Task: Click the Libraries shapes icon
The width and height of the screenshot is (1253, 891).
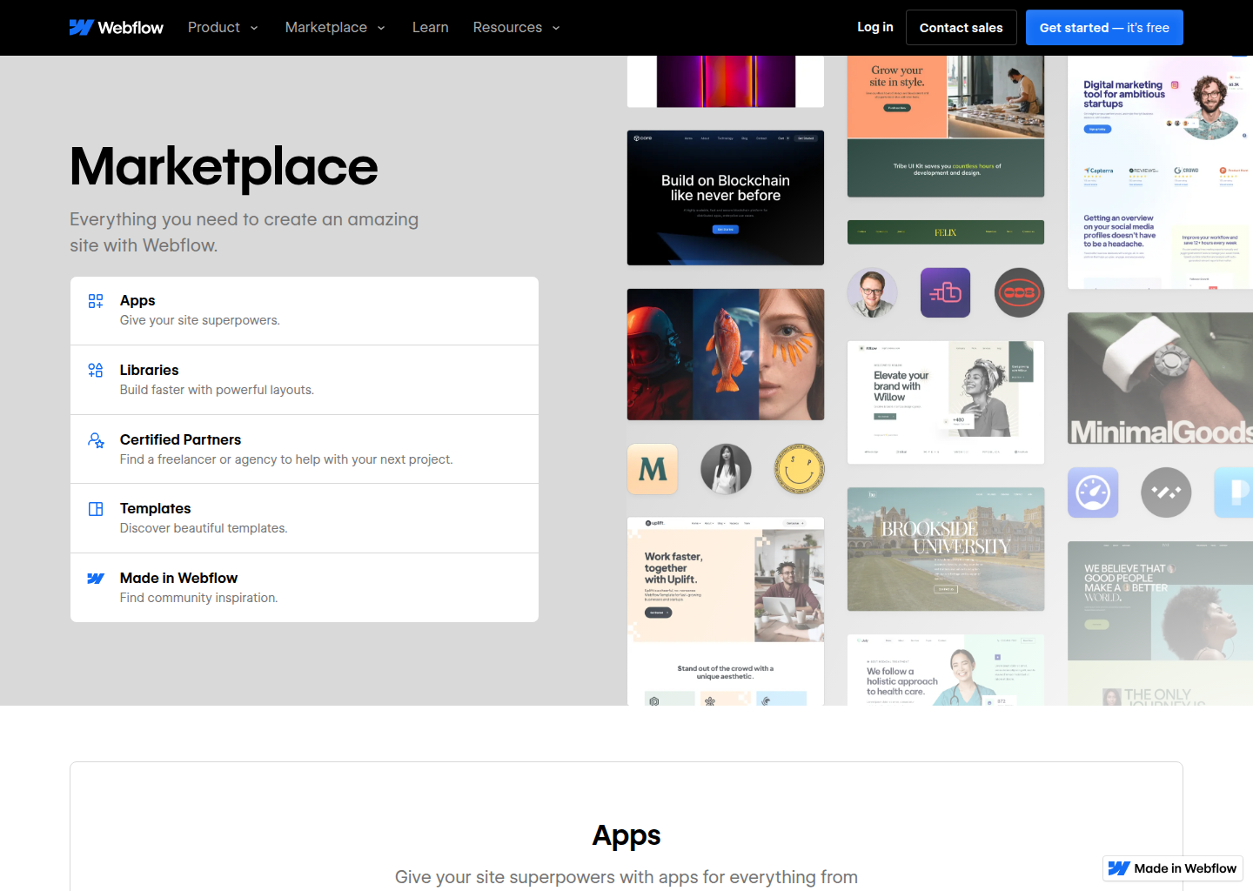Action: (96, 371)
